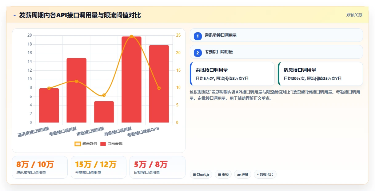Click the x-axis label 消息接口调用量
375x191 pixels.
(x=118, y=131)
